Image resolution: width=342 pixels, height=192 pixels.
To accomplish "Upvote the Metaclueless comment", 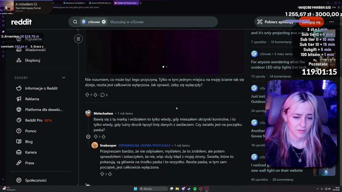I will [x=96, y=137].
